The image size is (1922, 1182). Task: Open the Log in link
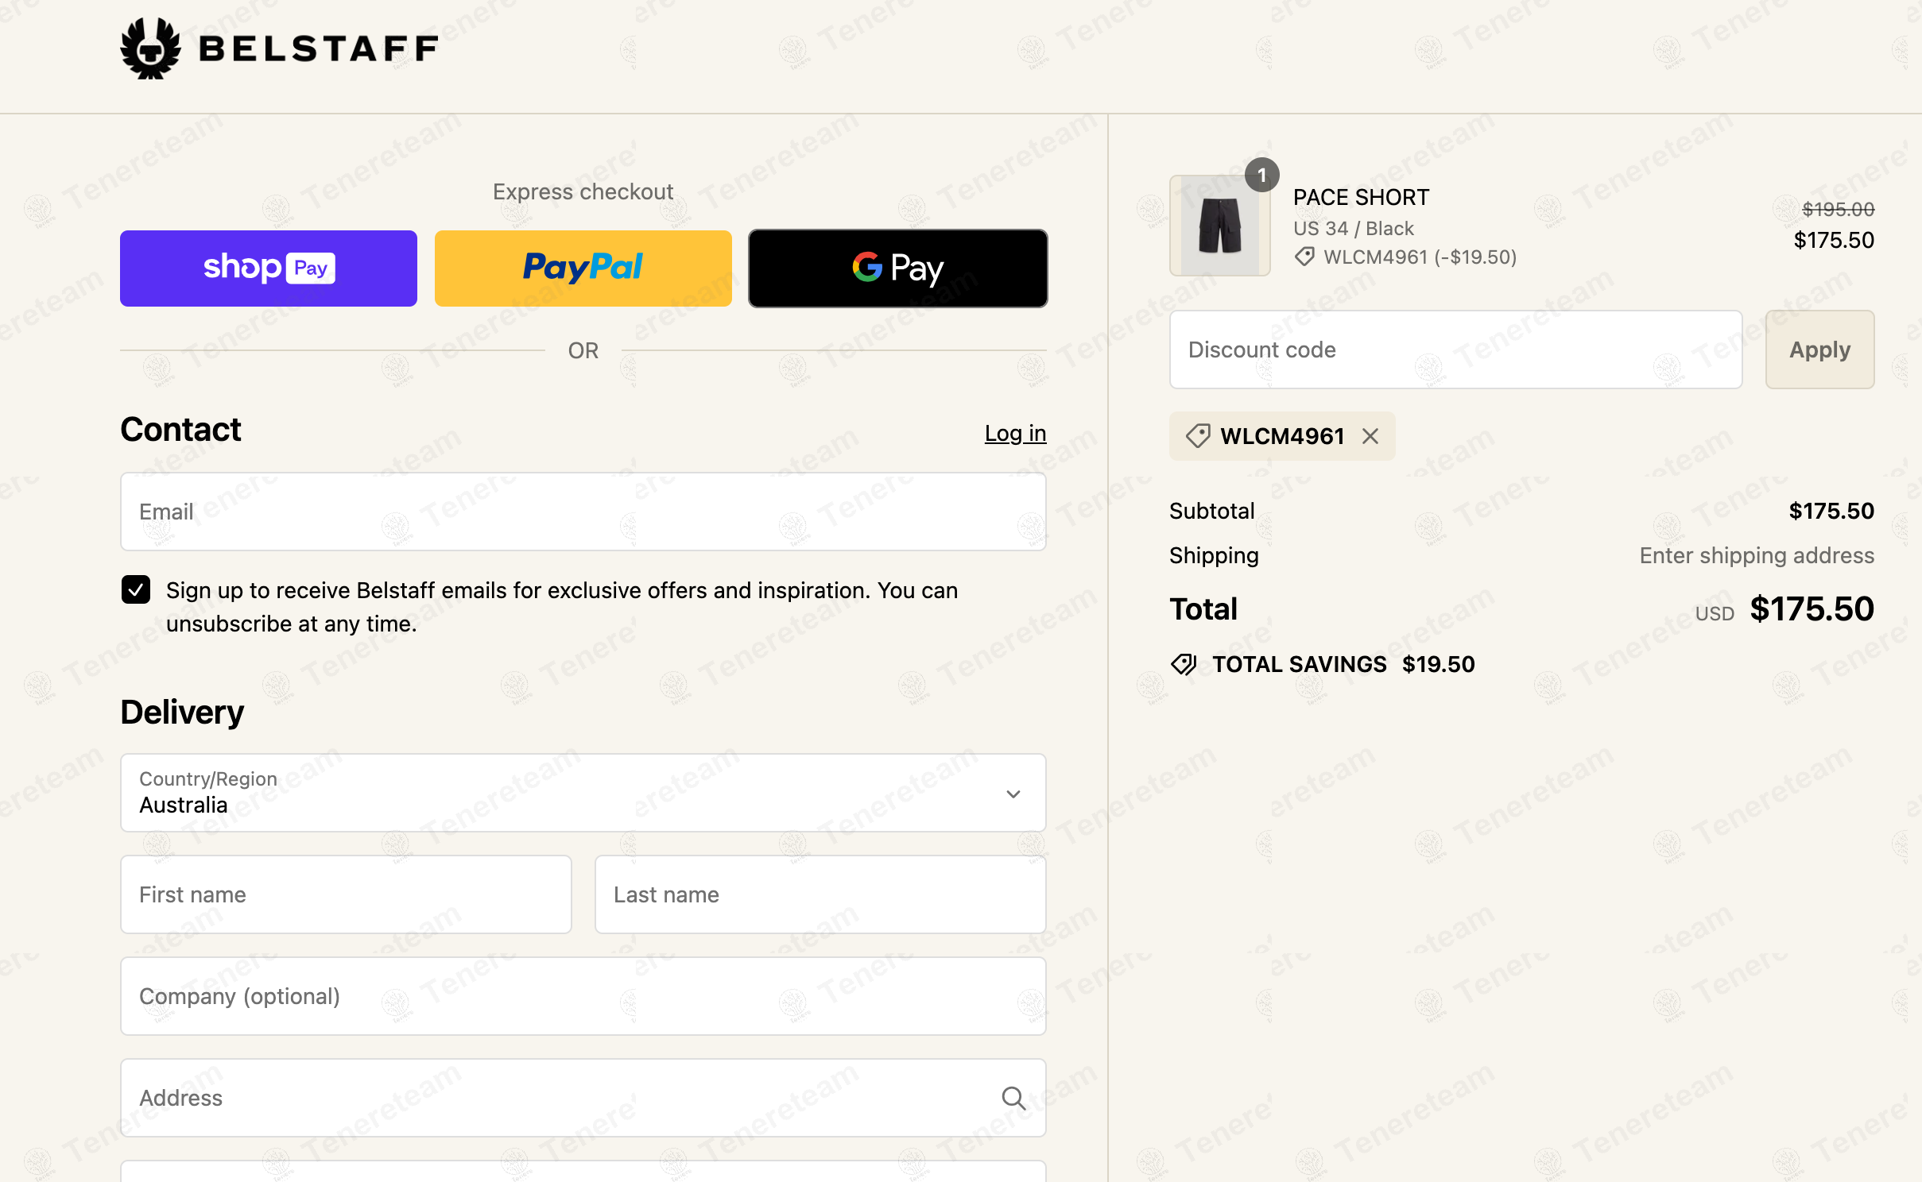coord(1015,433)
